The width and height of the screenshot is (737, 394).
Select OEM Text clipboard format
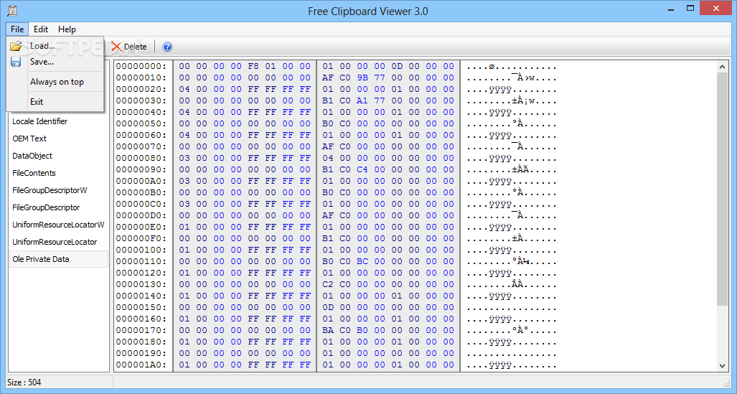(29, 139)
